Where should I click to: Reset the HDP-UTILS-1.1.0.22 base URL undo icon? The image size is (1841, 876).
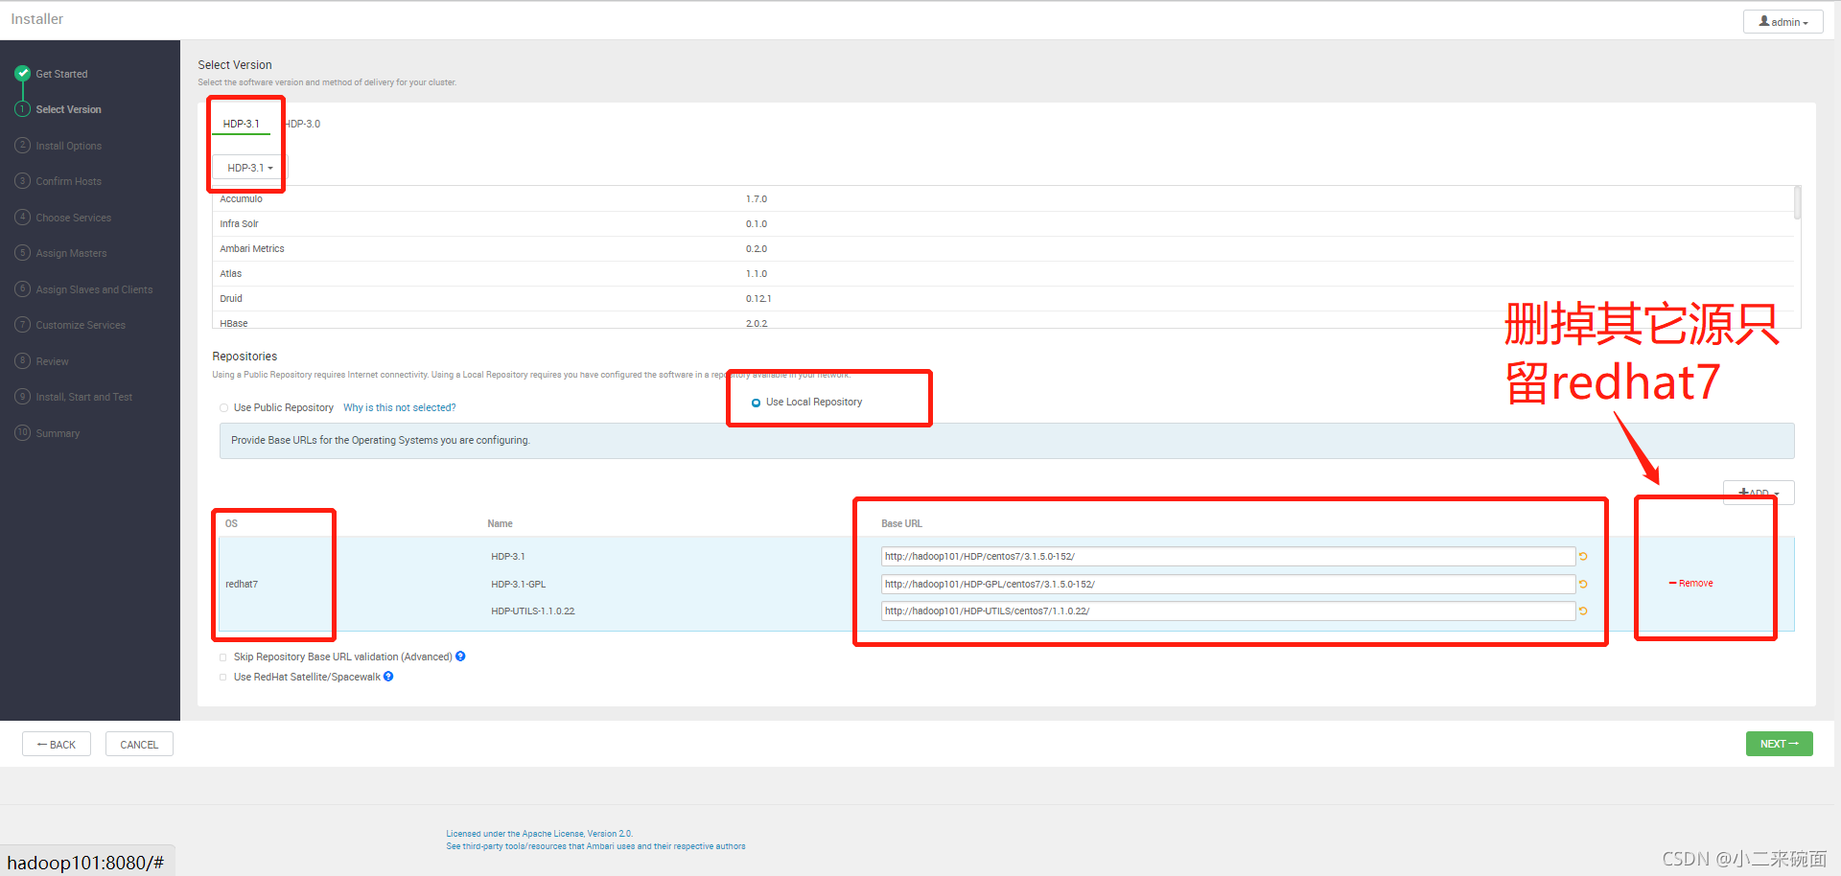tap(1583, 611)
